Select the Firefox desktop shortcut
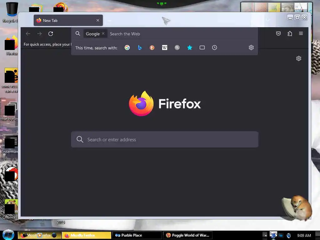 [x=11, y=45]
